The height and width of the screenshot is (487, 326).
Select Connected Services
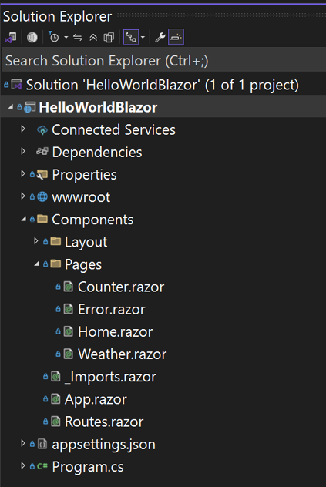click(x=113, y=129)
